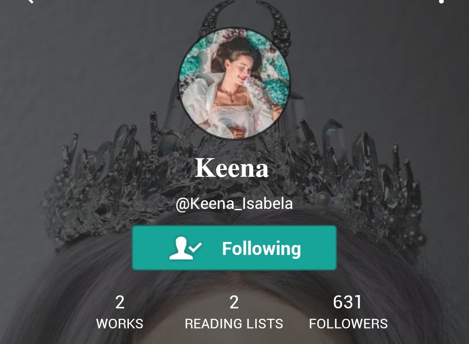View the FOLLOWERS list
Screen dimensions: 469x344
pos(348,324)
